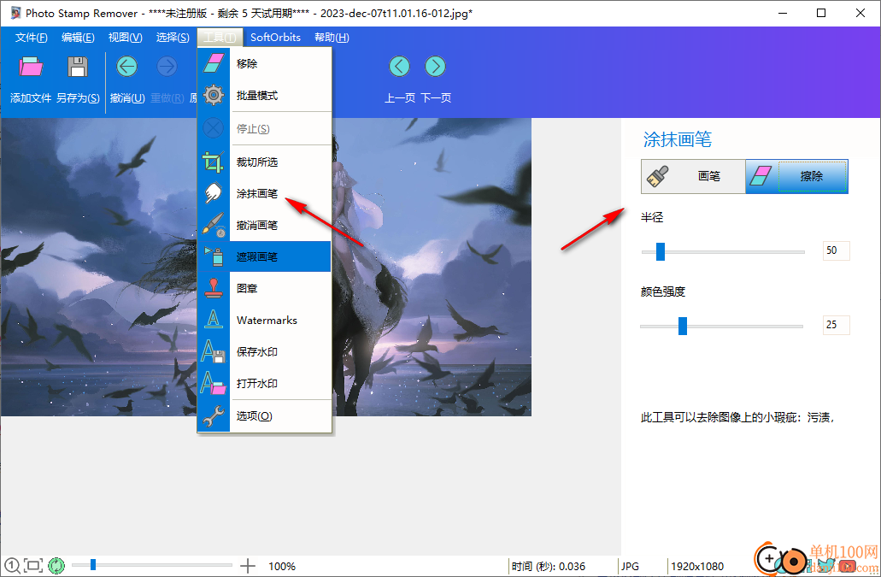Select the 擦除 erase mode toggle
Screen dimensions: 881x577
tap(796, 176)
